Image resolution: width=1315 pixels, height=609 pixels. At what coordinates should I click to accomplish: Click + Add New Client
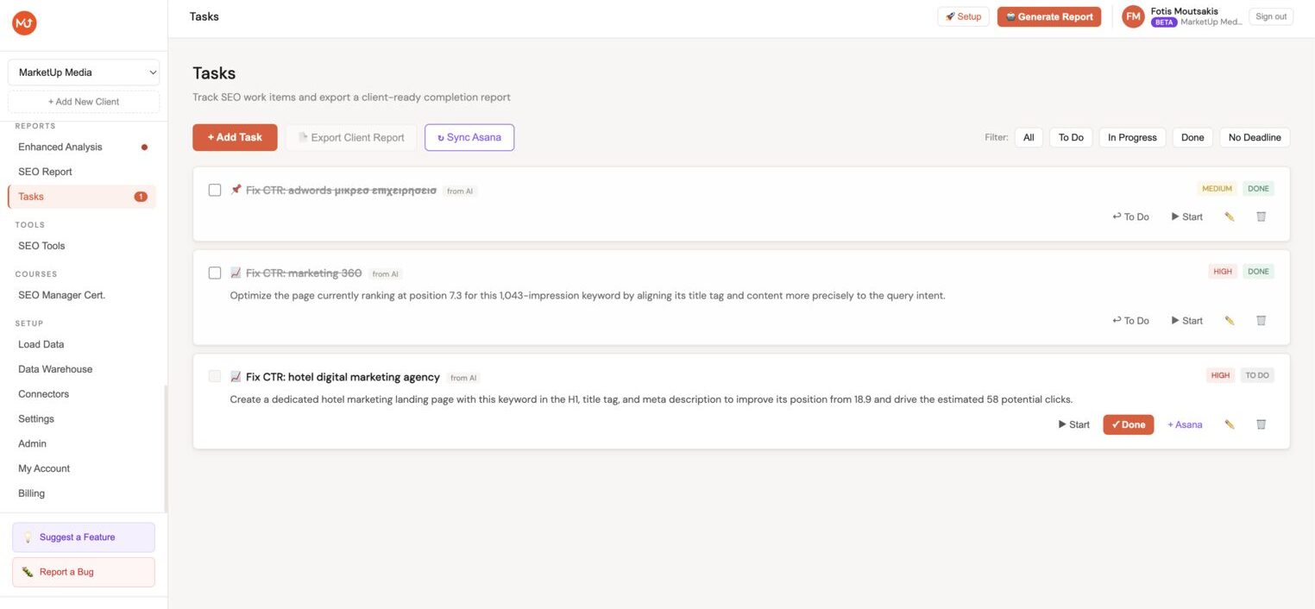pyautogui.click(x=84, y=102)
